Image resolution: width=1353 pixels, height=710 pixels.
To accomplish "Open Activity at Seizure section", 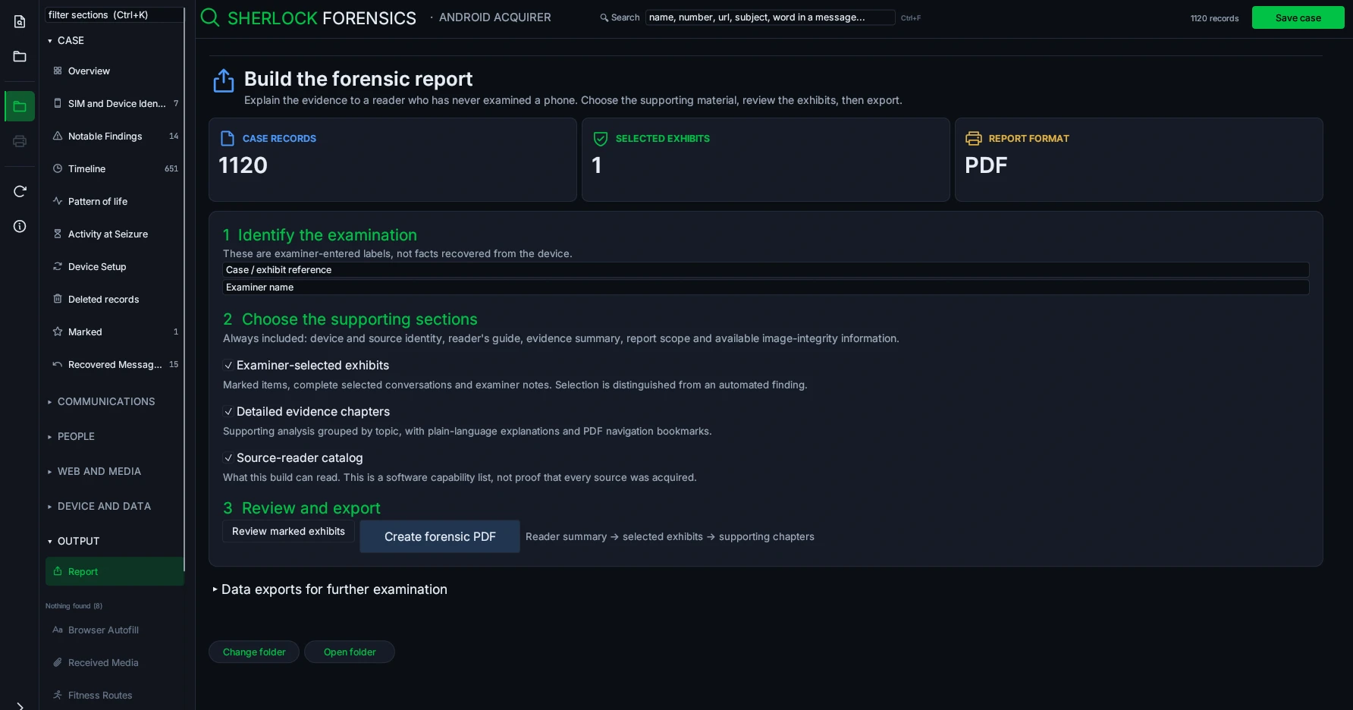I will [115, 234].
